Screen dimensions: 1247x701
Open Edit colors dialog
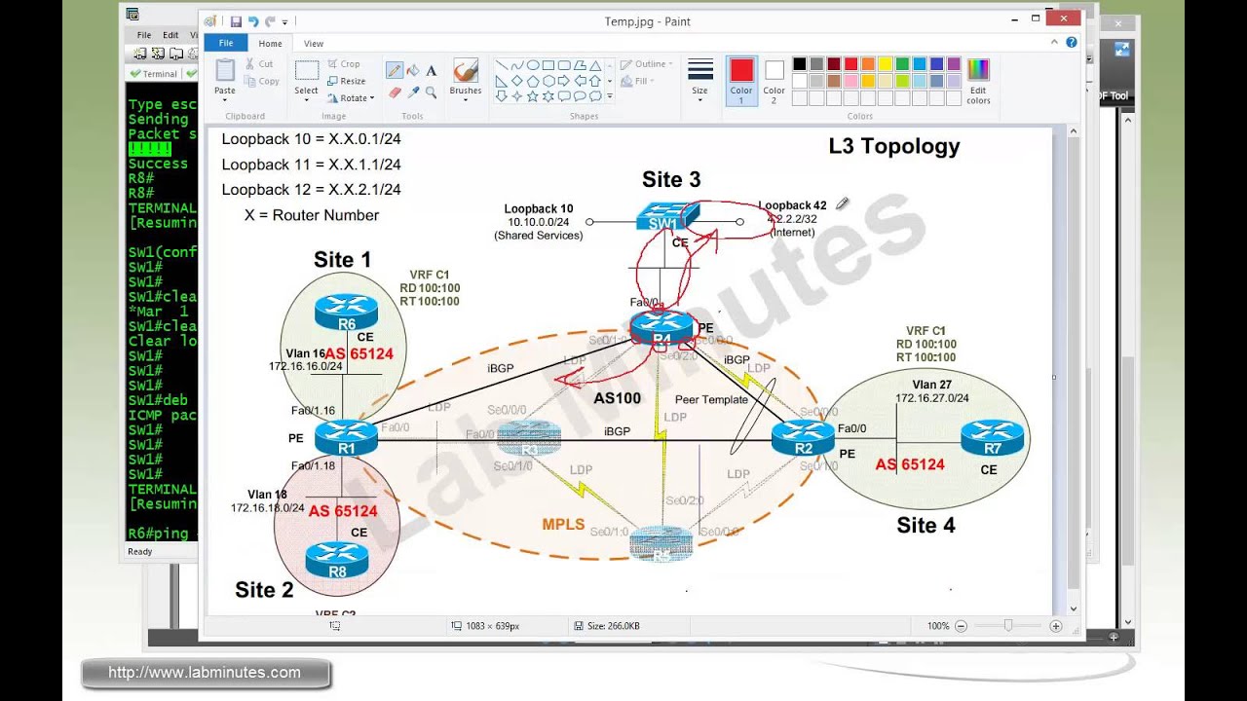978,80
